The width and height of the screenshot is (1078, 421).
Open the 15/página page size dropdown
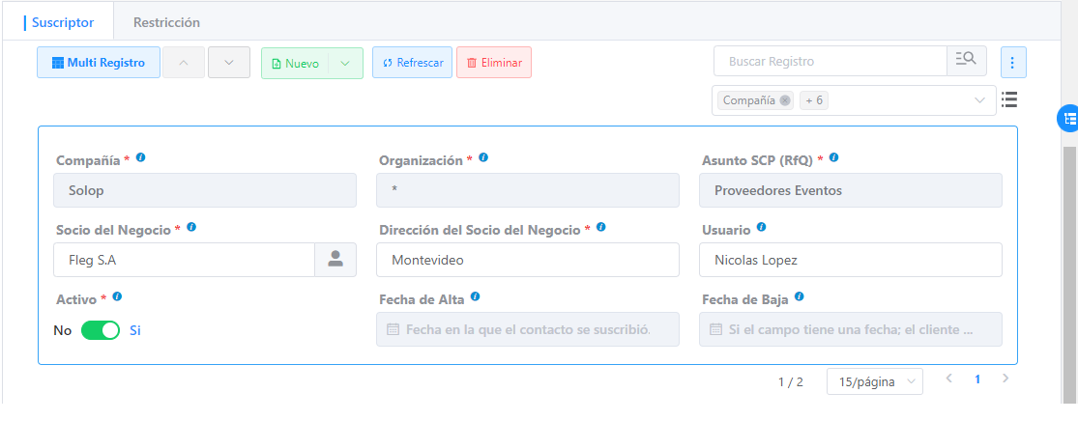874,381
